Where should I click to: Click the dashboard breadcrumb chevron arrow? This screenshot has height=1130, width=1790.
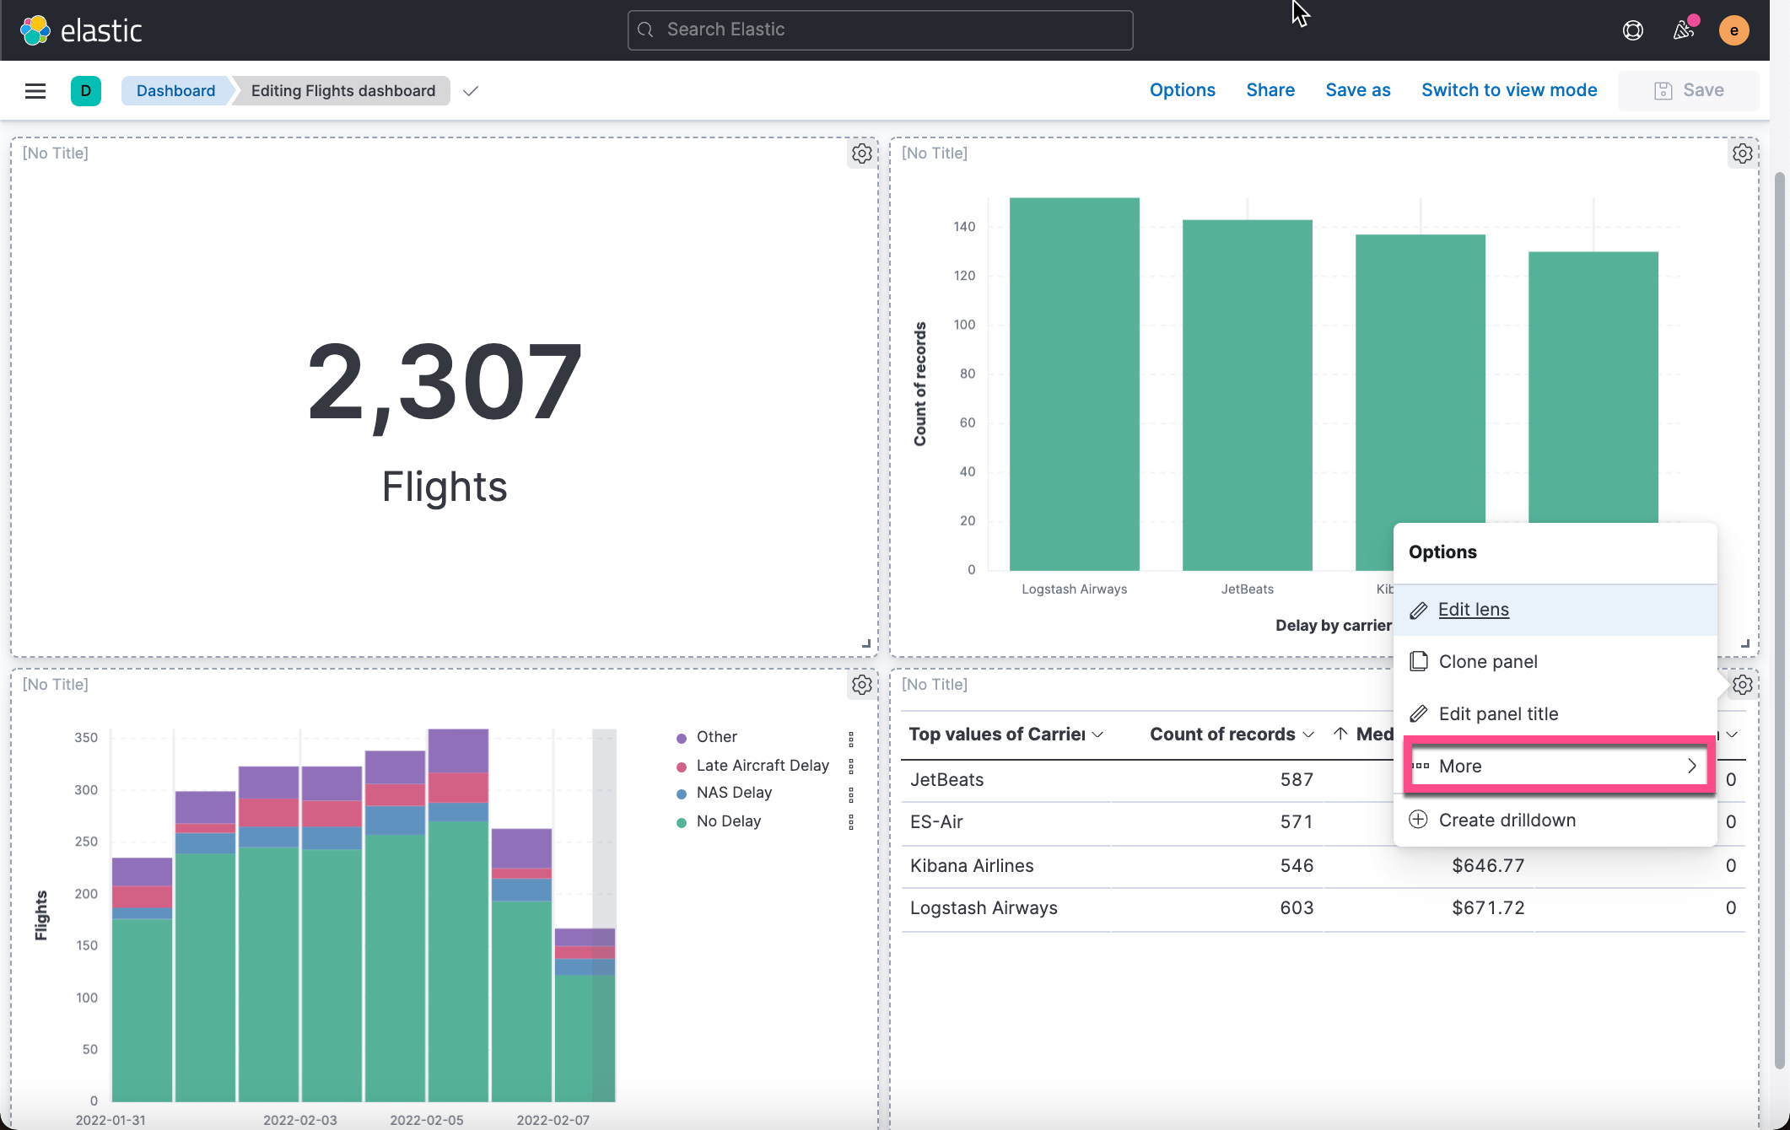472,90
